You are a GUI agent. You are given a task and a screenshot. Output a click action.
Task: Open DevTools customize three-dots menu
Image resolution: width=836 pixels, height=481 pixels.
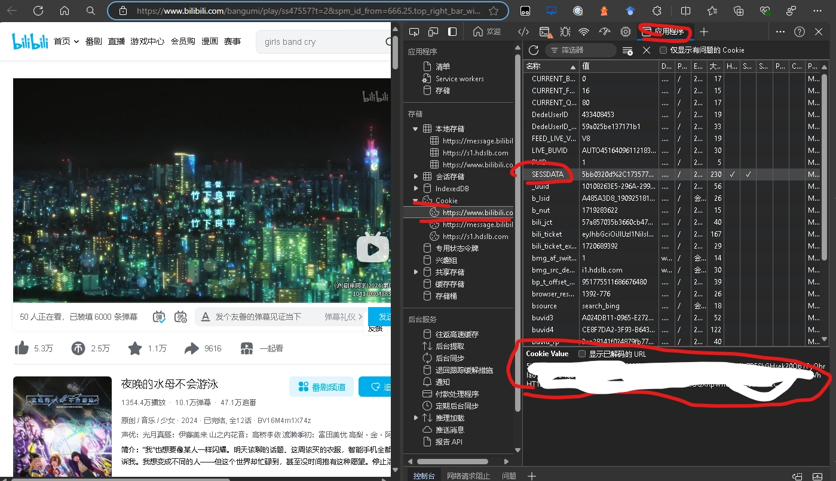click(x=780, y=32)
